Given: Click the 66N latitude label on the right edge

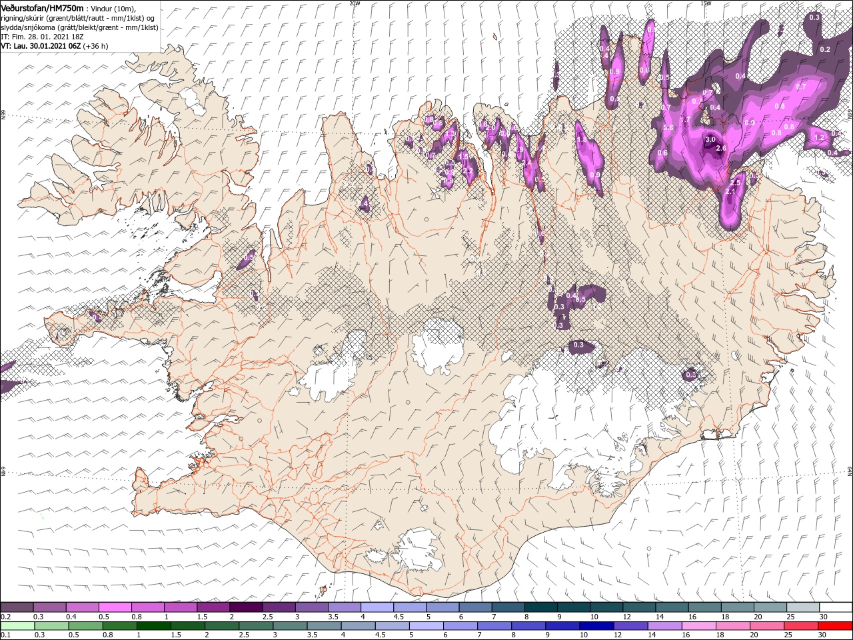Looking at the screenshot, I should click(850, 113).
